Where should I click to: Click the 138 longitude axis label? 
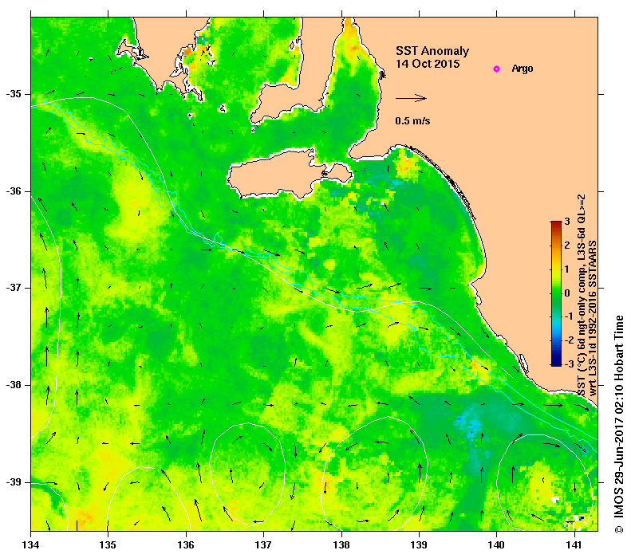tap(341, 545)
